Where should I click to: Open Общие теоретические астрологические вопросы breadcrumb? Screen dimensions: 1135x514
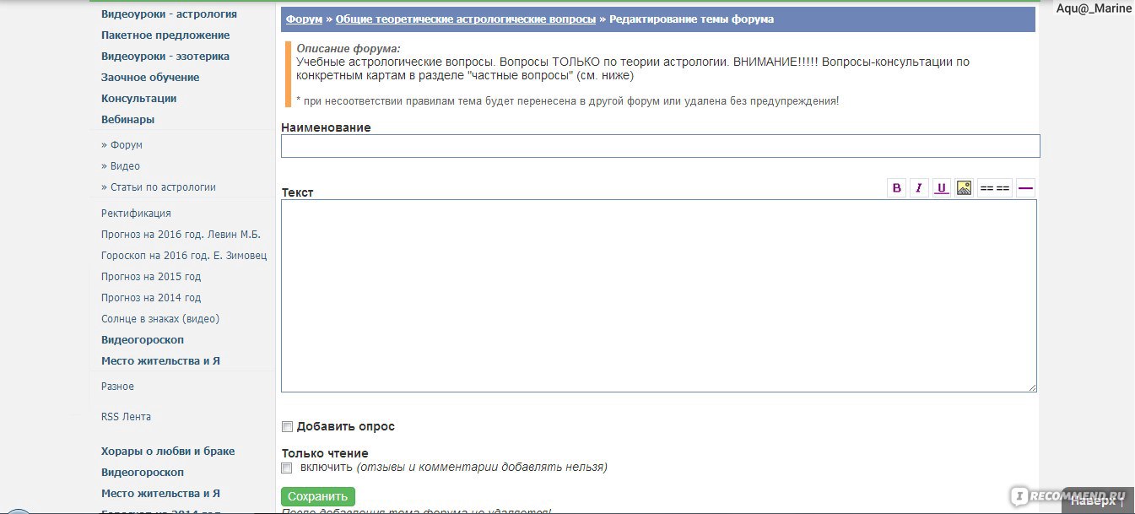[466, 19]
